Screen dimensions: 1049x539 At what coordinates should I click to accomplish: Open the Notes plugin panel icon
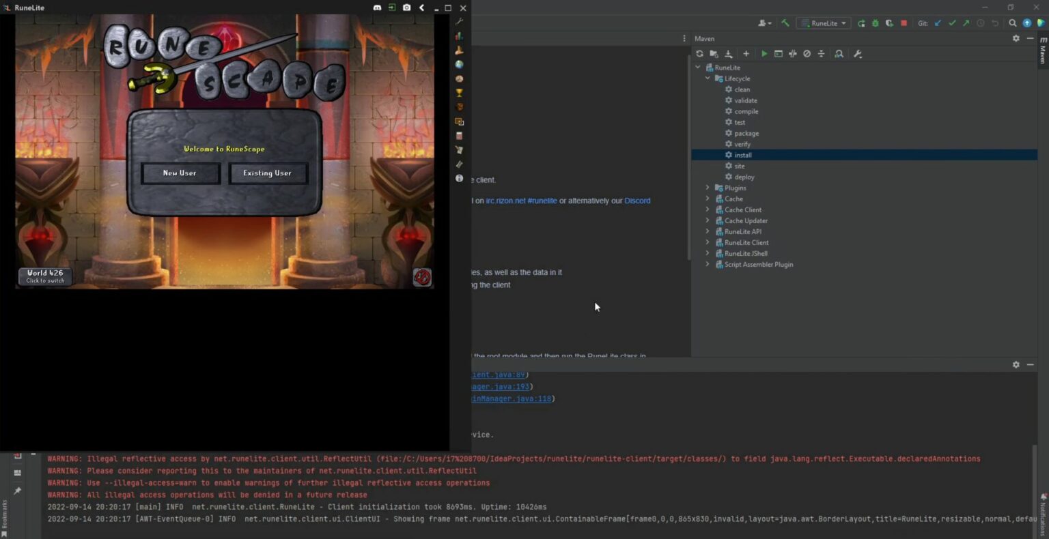(x=459, y=151)
